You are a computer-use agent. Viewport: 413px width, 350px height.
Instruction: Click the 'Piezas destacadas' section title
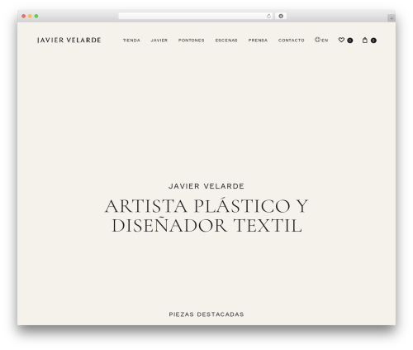point(206,314)
